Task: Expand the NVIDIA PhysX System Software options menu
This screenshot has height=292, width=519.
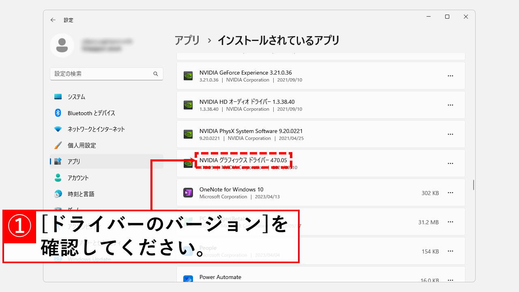Action: (450, 134)
